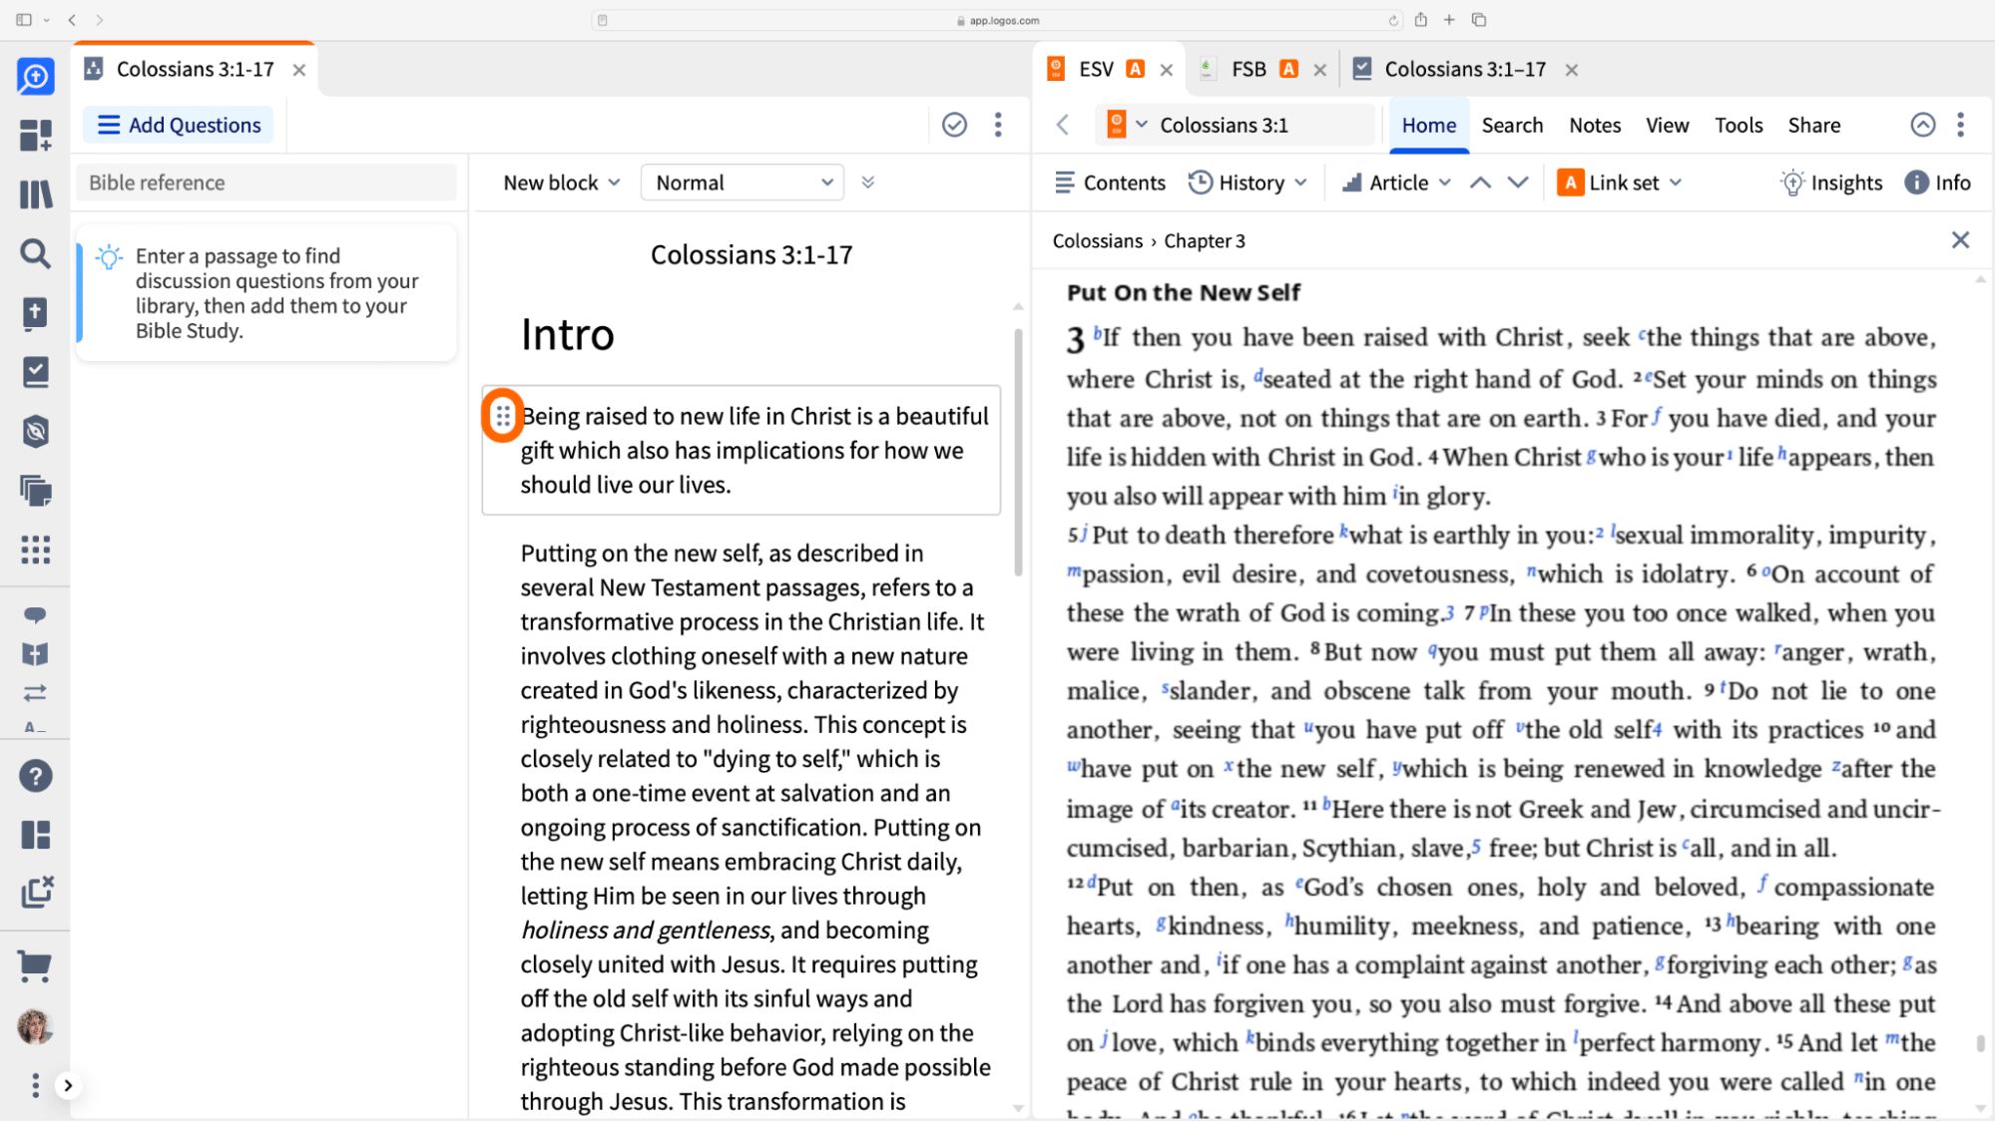Click the checkmark circle icon in the Bible Study toolbar
Screen dimensions: 1995x1122
pyautogui.click(x=954, y=125)
